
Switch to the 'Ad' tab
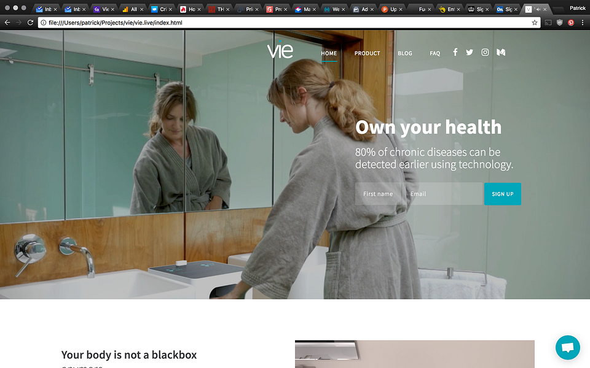(x=361, y=9)
